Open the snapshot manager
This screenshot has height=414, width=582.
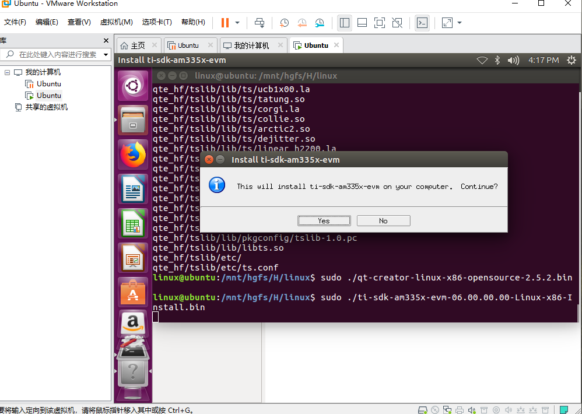click(x=320, y=23)
